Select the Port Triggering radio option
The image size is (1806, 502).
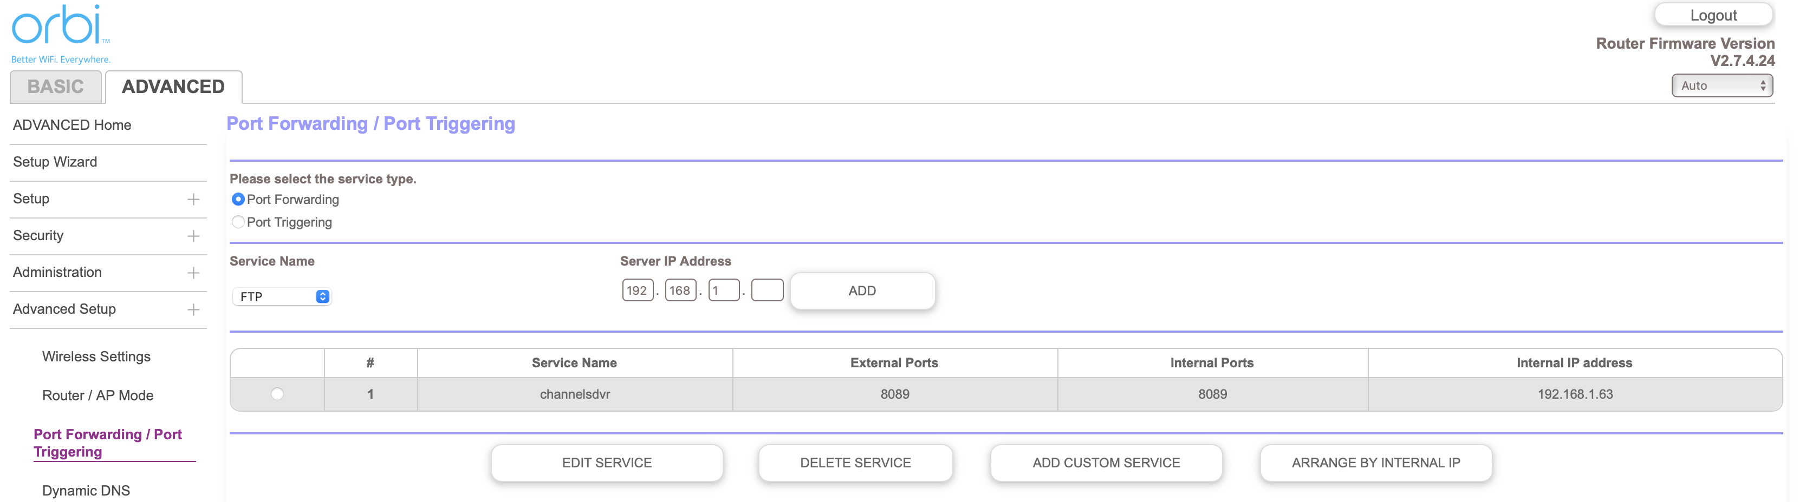click(238, 222)
